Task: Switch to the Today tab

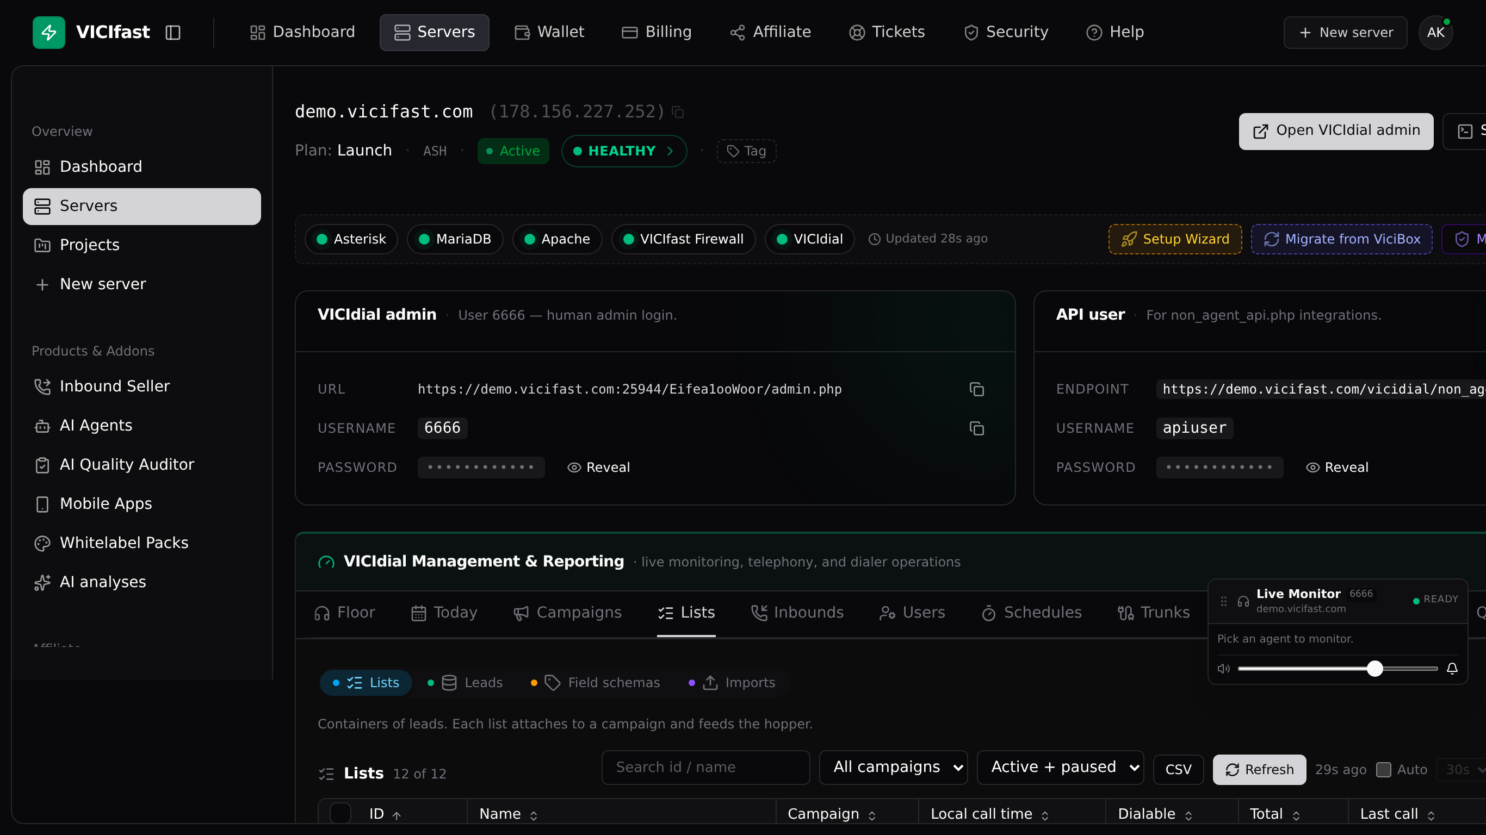Action: 444,613
